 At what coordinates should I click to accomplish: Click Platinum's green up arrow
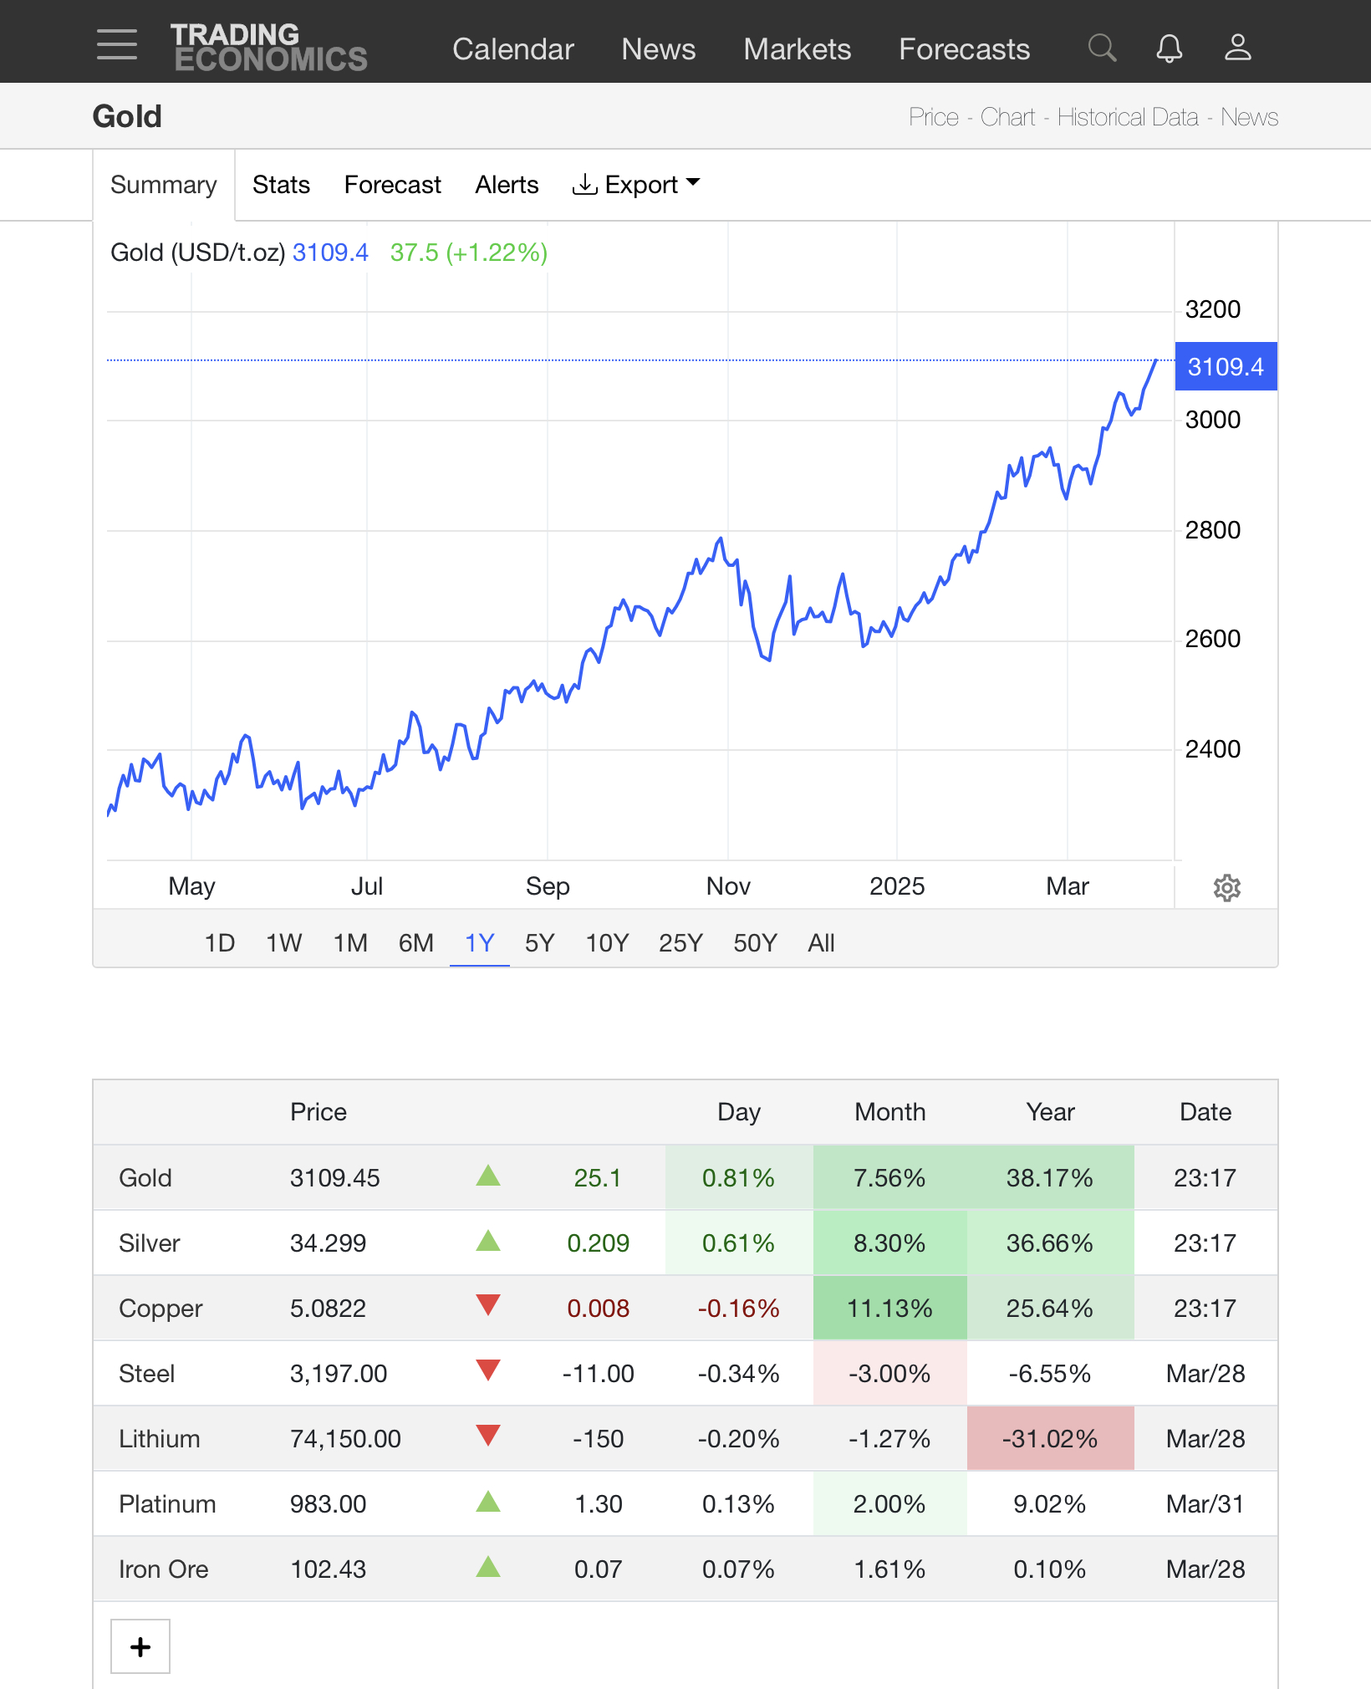pos(488,1503)
